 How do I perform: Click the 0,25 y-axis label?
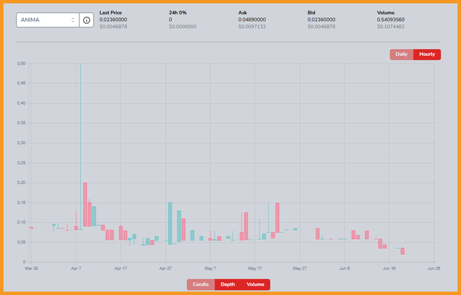[x=21, y=162]
